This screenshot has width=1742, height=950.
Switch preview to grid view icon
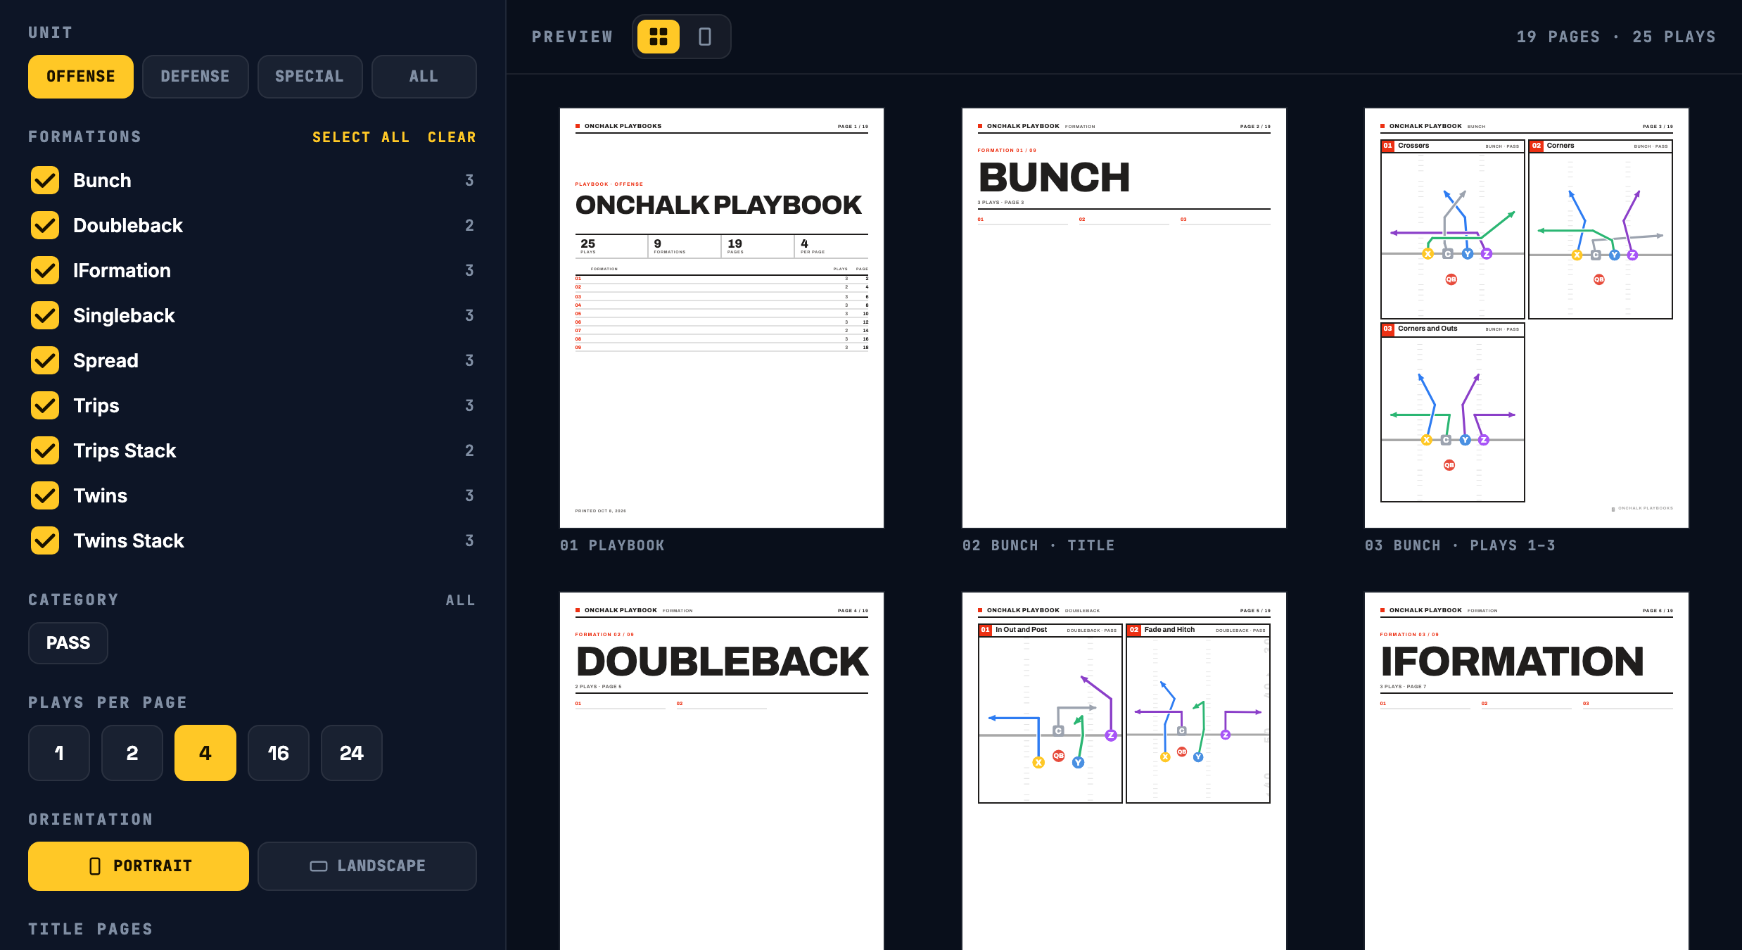(659, 37)
